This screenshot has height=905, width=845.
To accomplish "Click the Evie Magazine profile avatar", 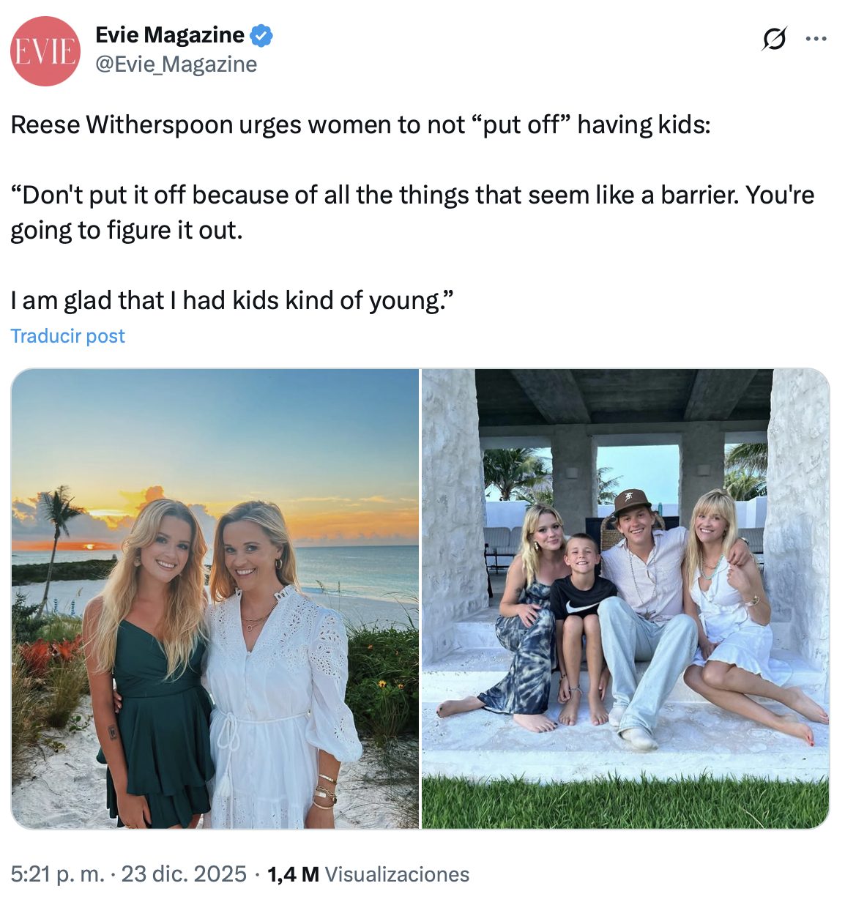I will point(45,51).
